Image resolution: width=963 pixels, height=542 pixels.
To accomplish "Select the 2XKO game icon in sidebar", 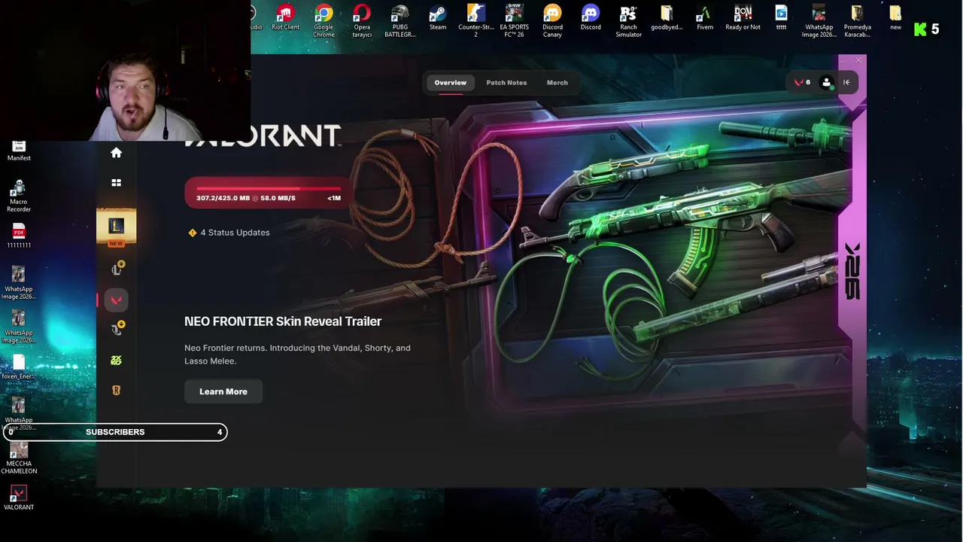I will click(116, 361).
